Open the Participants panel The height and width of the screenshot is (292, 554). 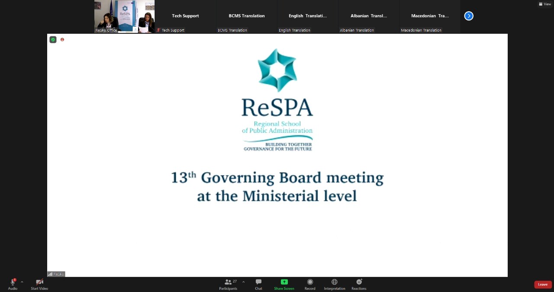(228, 284)
